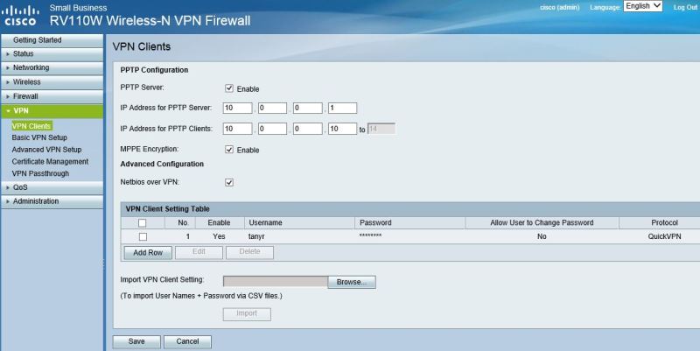
Task: Open Advanced VPN Setup
Action: pyautogui.click(x=46, y=150)
